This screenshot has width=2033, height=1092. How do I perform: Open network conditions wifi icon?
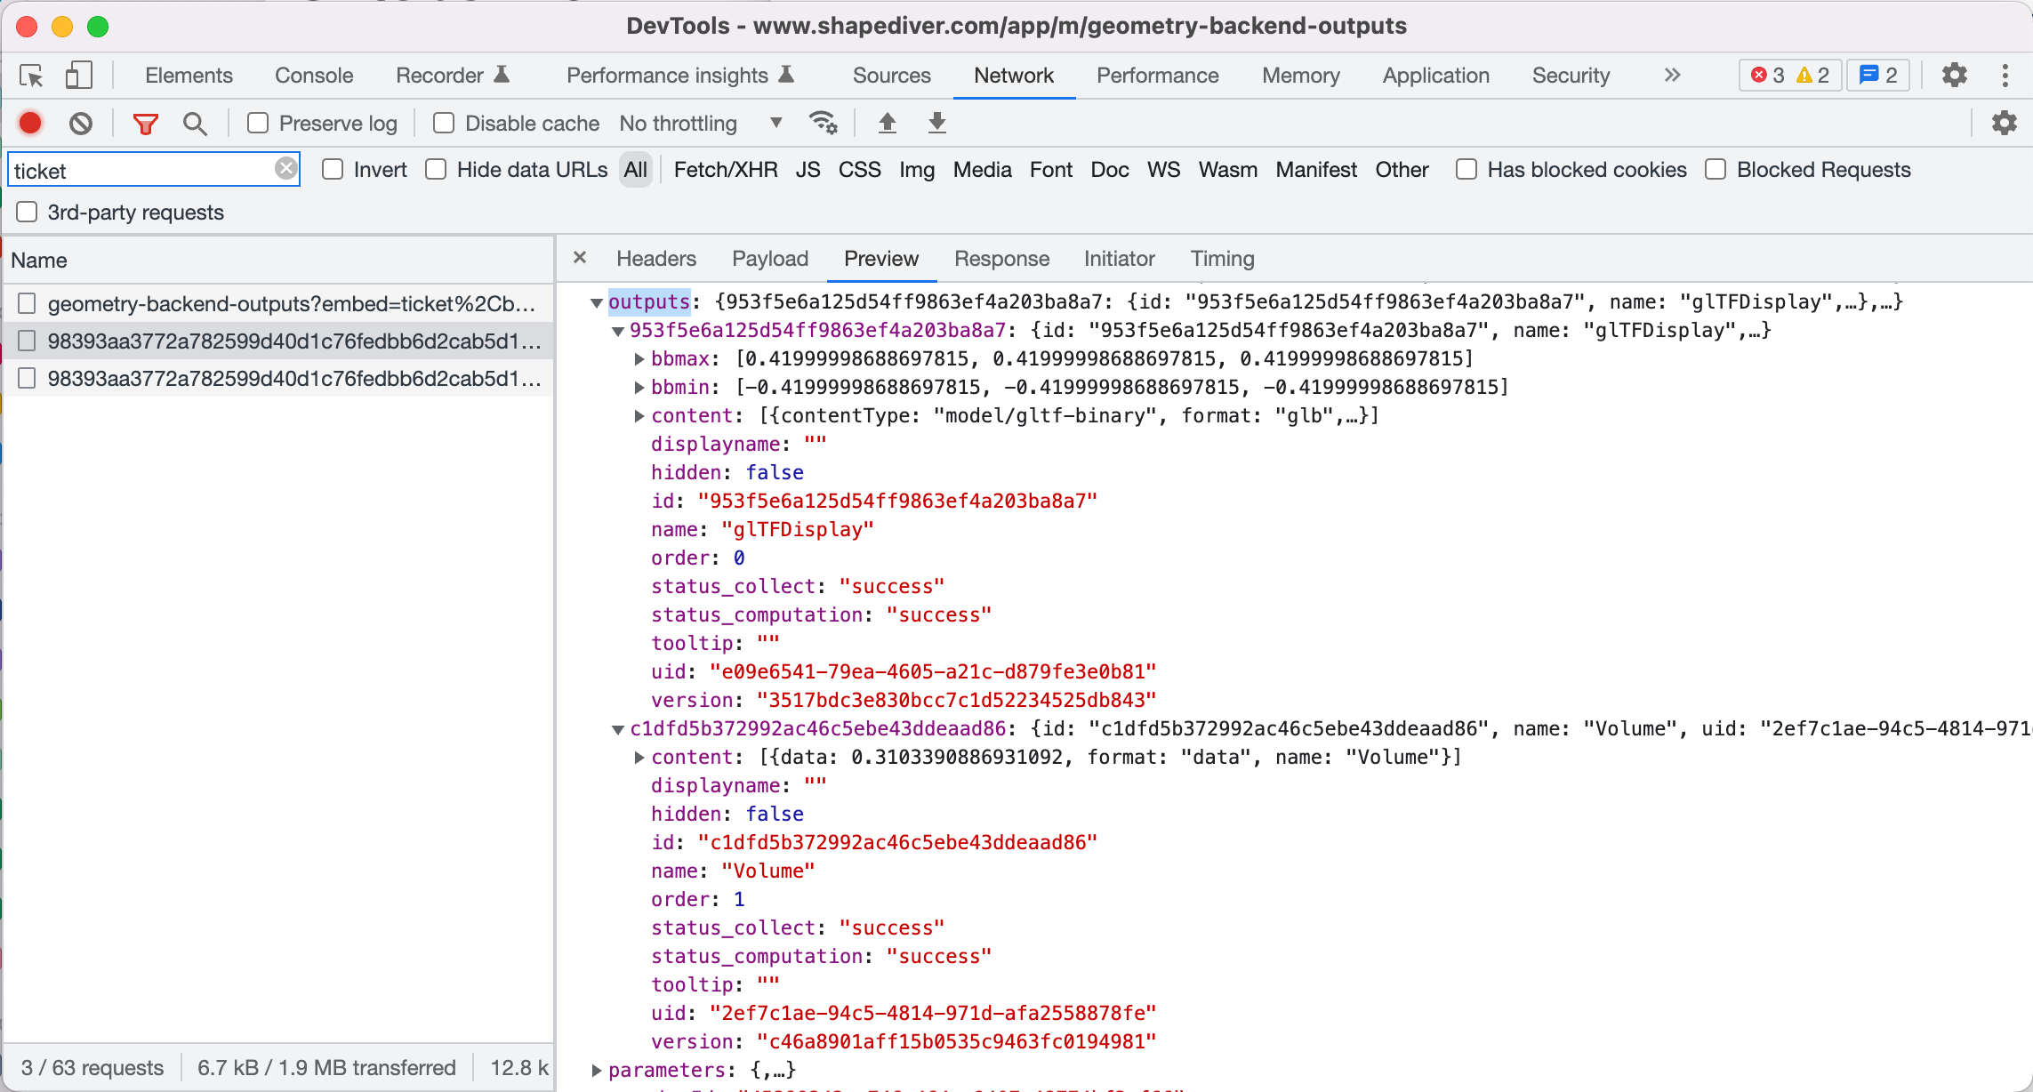pos(823,123)
